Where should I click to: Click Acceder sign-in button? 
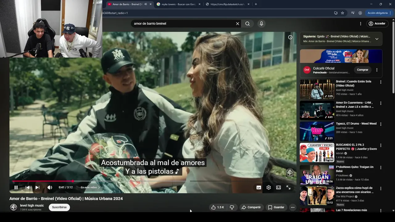(x=377, y=23)
